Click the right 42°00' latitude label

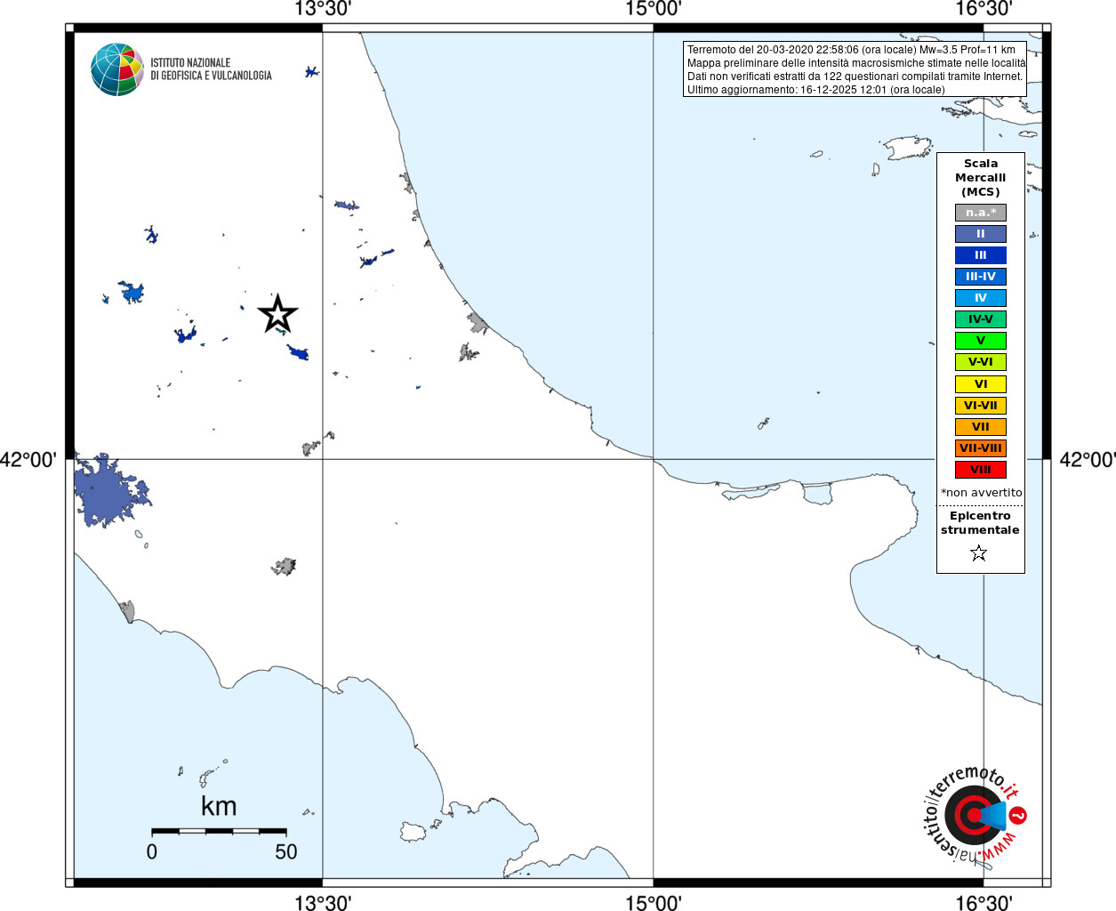(1088, 460)
